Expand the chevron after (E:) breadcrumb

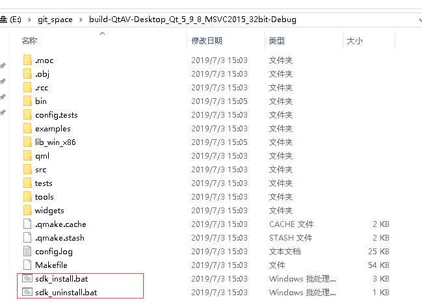coord(29,20)
